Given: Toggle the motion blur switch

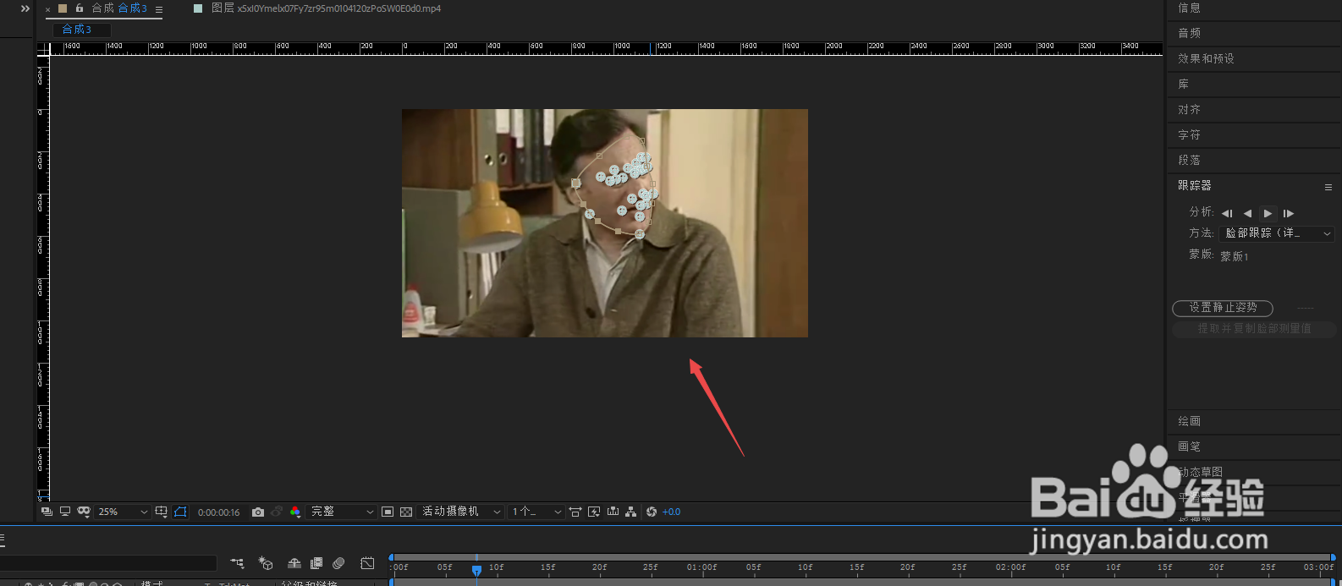Looking at the screenshot, I should [338, 563].
